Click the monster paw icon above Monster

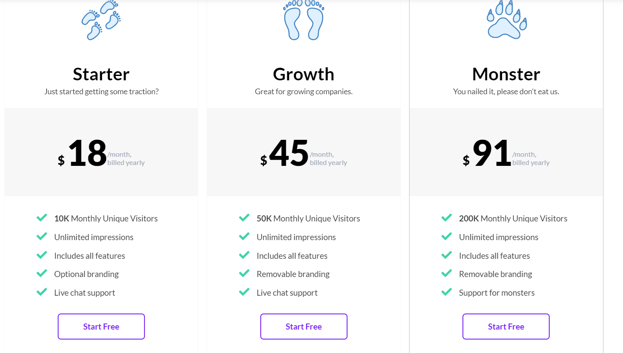click(506, 20)
